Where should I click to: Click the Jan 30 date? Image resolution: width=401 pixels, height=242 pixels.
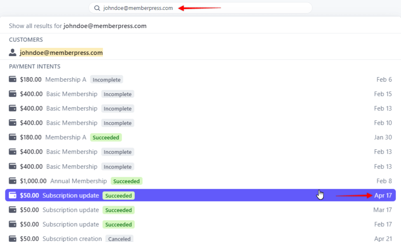click(383, 137)
